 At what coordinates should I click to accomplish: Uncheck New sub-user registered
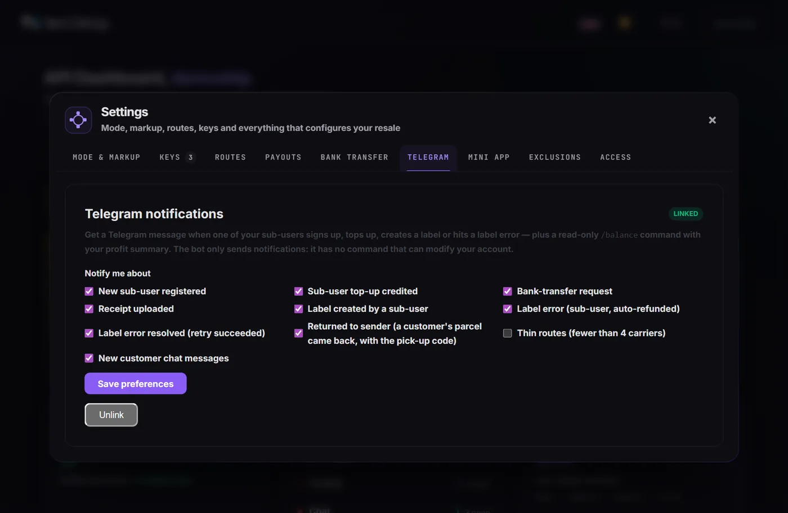[89, 291]
